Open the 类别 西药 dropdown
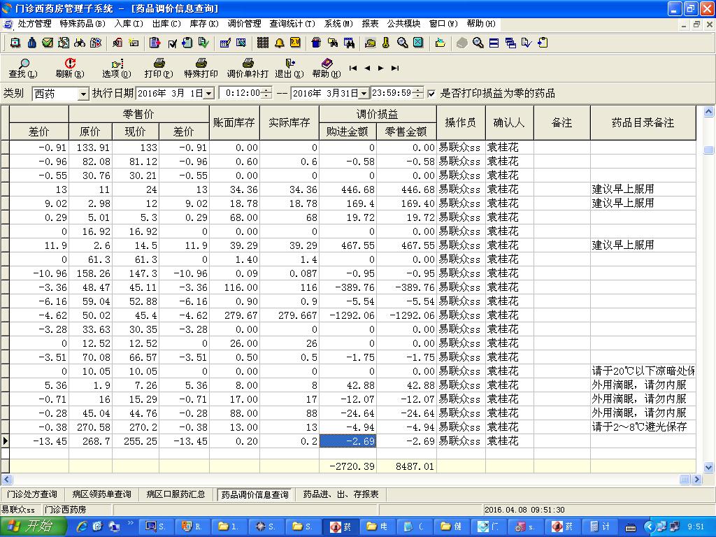This screenshot has height=537, width=716. click(83, 94)
